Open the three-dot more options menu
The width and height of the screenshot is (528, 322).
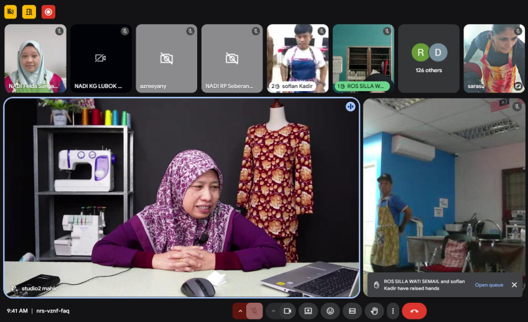[392, 311]
